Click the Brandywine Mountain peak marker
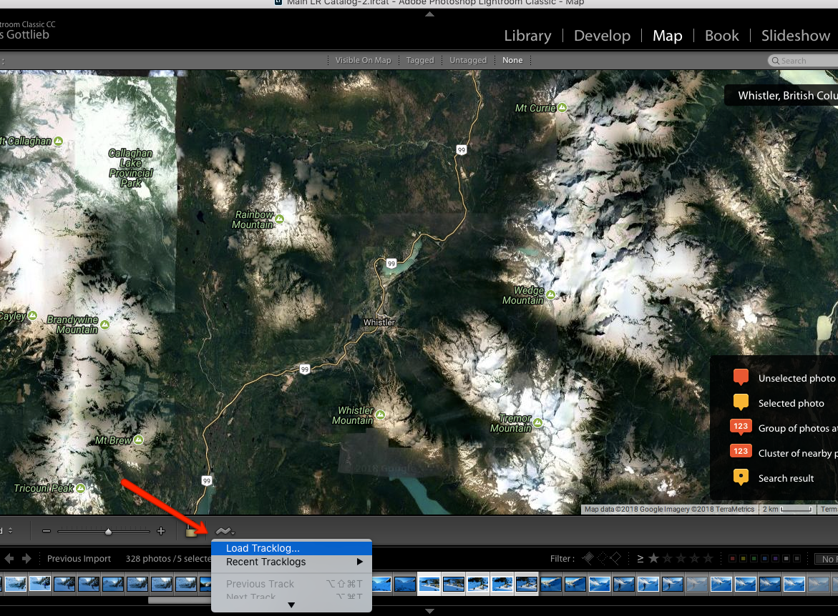 click(104, 324)
